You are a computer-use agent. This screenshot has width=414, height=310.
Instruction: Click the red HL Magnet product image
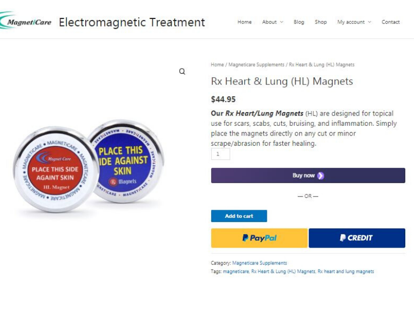point(55,169)
